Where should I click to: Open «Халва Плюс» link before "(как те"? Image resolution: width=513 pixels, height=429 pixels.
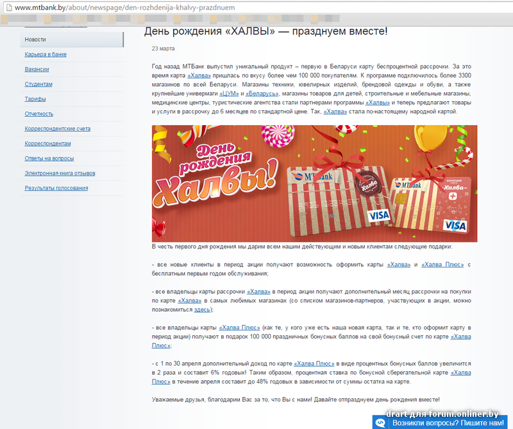click(239, 328)
